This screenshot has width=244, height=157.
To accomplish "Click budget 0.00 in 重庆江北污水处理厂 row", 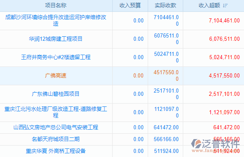I will 138,112.
